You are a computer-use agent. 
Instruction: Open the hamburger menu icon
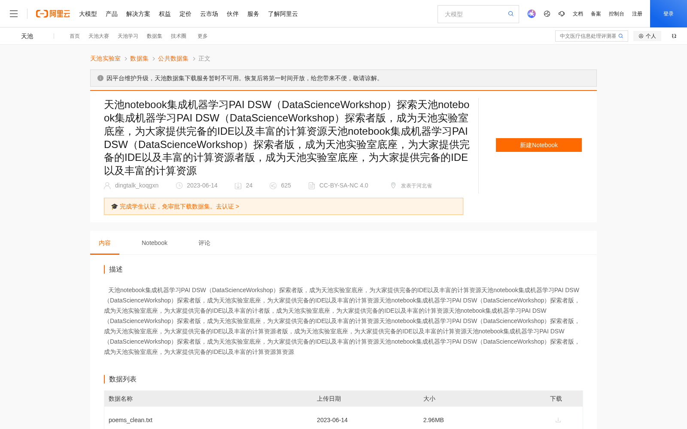point(14,14)
